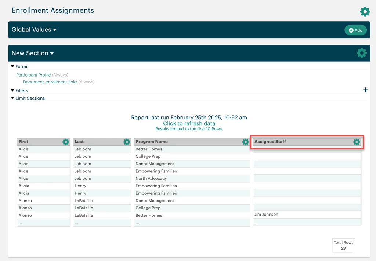Collapse the Filters section
This screenshot has width=376, height=261.
tap(19, 90)
